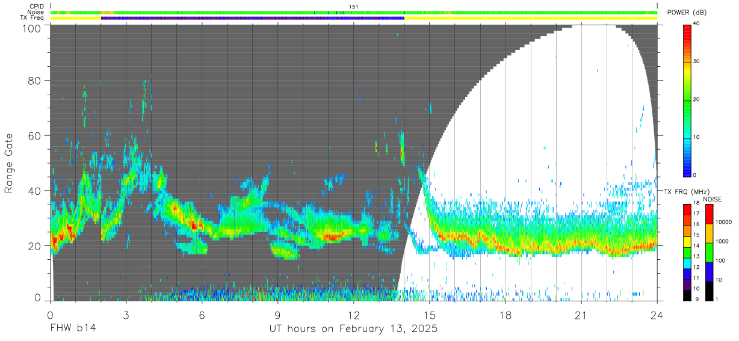Click the 'TX FRQ (MHz)' label
The height and width of the screenshot is (341, 739).
pos(687,191)
